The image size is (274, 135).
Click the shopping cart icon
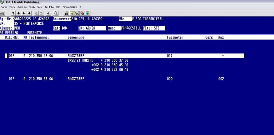[x=77, y=13]
